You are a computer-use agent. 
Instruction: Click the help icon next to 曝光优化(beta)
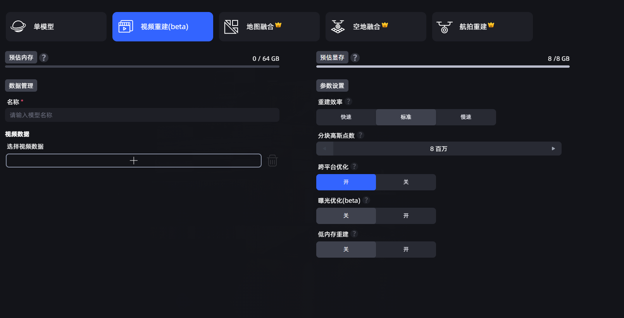point(367,200)
